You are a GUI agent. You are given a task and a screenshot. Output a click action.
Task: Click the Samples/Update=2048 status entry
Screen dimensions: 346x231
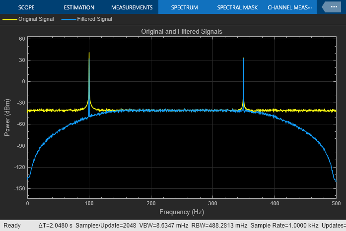point(106,226)
